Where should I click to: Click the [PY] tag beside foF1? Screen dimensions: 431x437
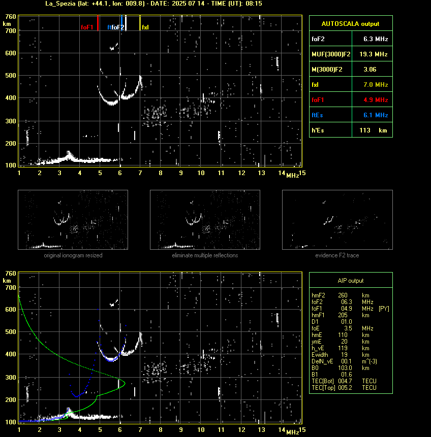[x=384, y=309]
